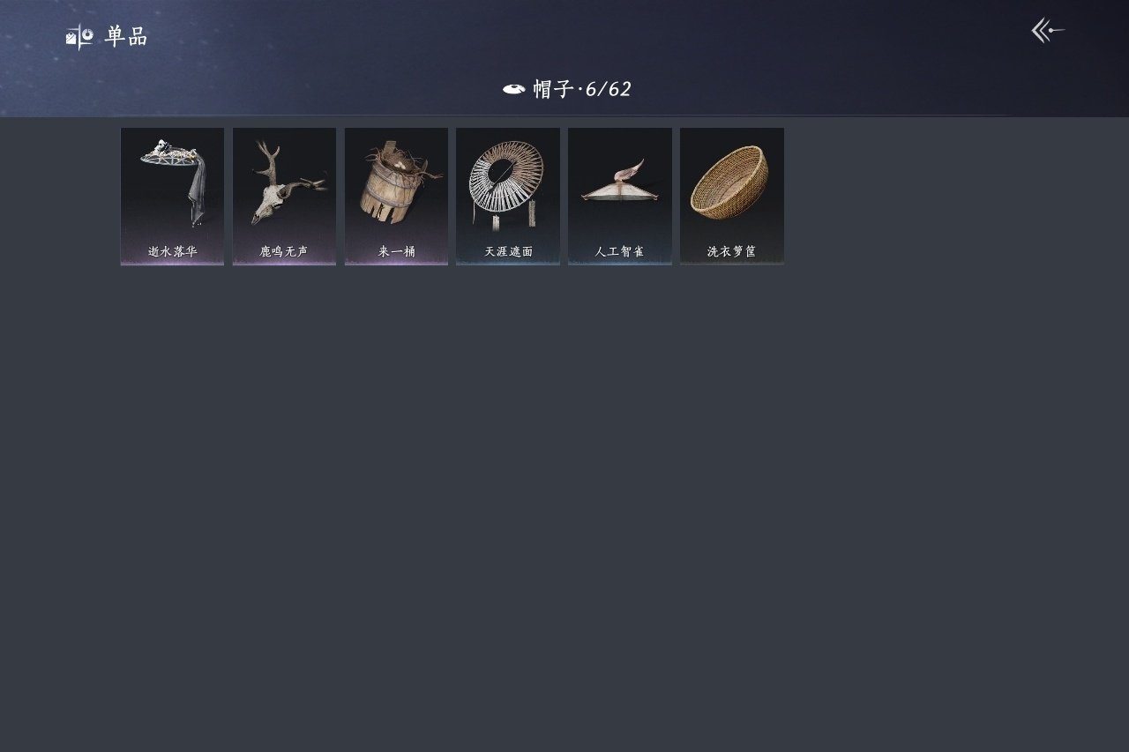Select the woven wicker basket hat picture
Viewport: 1129px width, 752px height.
coord(730,182)
